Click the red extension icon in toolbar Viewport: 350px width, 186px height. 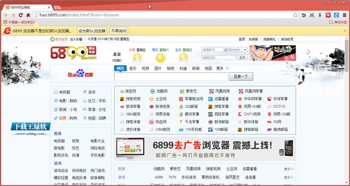328,15
